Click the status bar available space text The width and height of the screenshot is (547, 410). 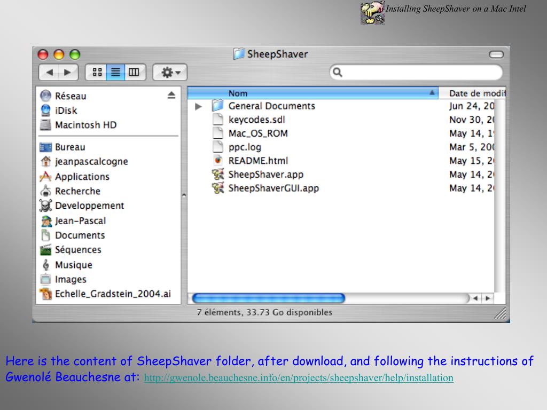click(x=264, y=312)
